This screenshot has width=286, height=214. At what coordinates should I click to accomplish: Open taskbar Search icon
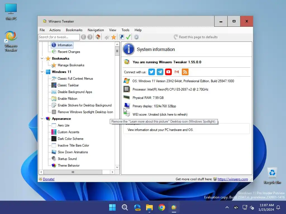(x=125, y=207)
